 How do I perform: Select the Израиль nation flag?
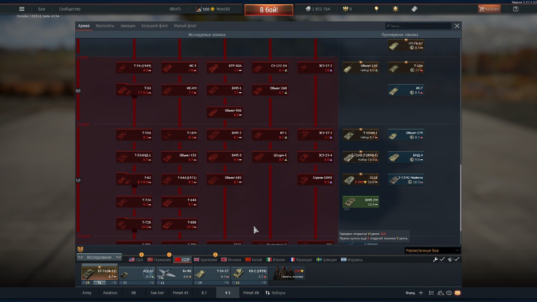tap(352, 260)
